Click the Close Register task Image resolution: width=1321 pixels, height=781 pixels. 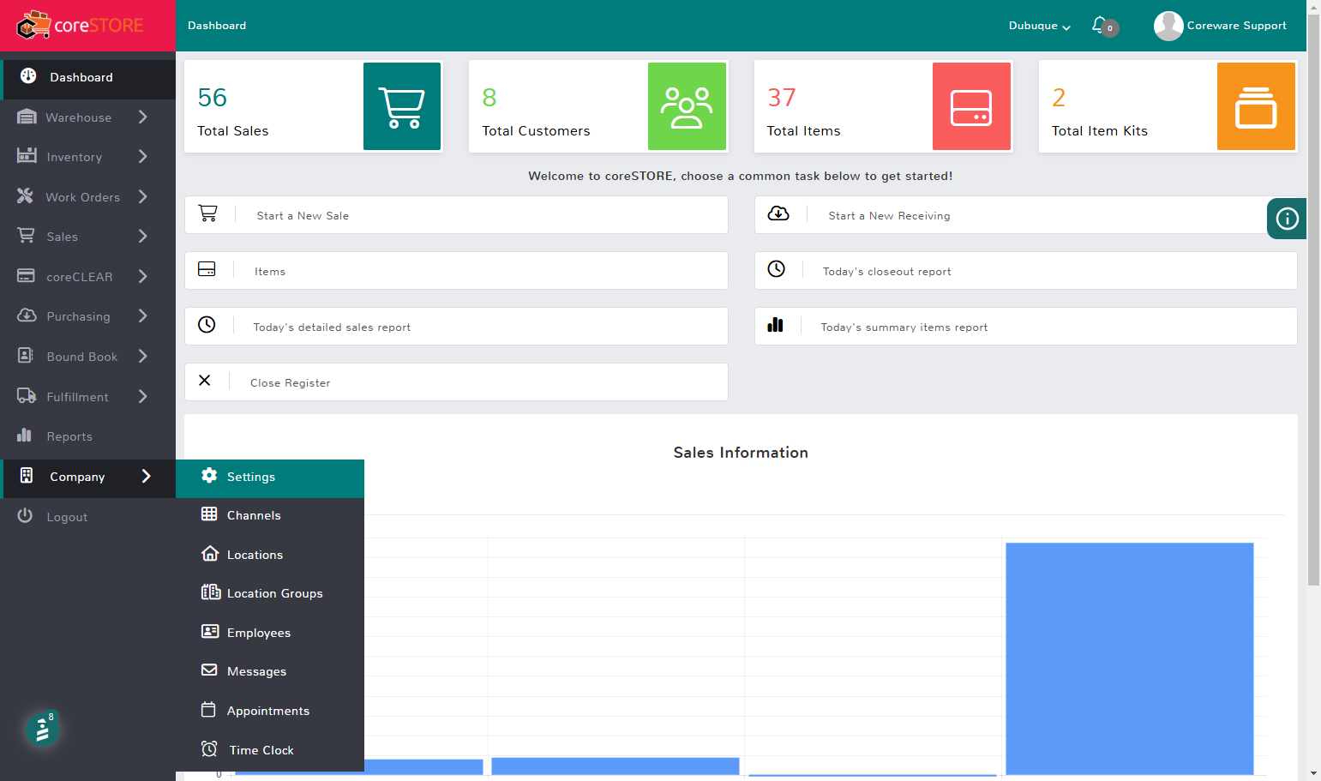(x=456, y=382)
